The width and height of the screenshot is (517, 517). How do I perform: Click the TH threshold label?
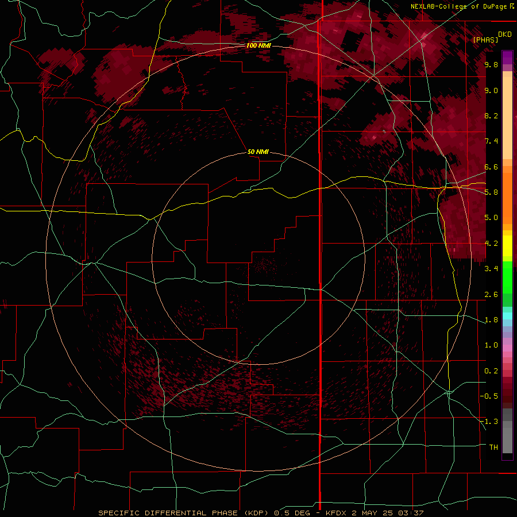(493, 447)
